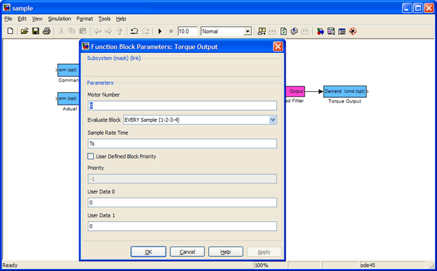Click the Help button in the dialog
The height and width of the screenshot is (271, 437).
point(226,252)
